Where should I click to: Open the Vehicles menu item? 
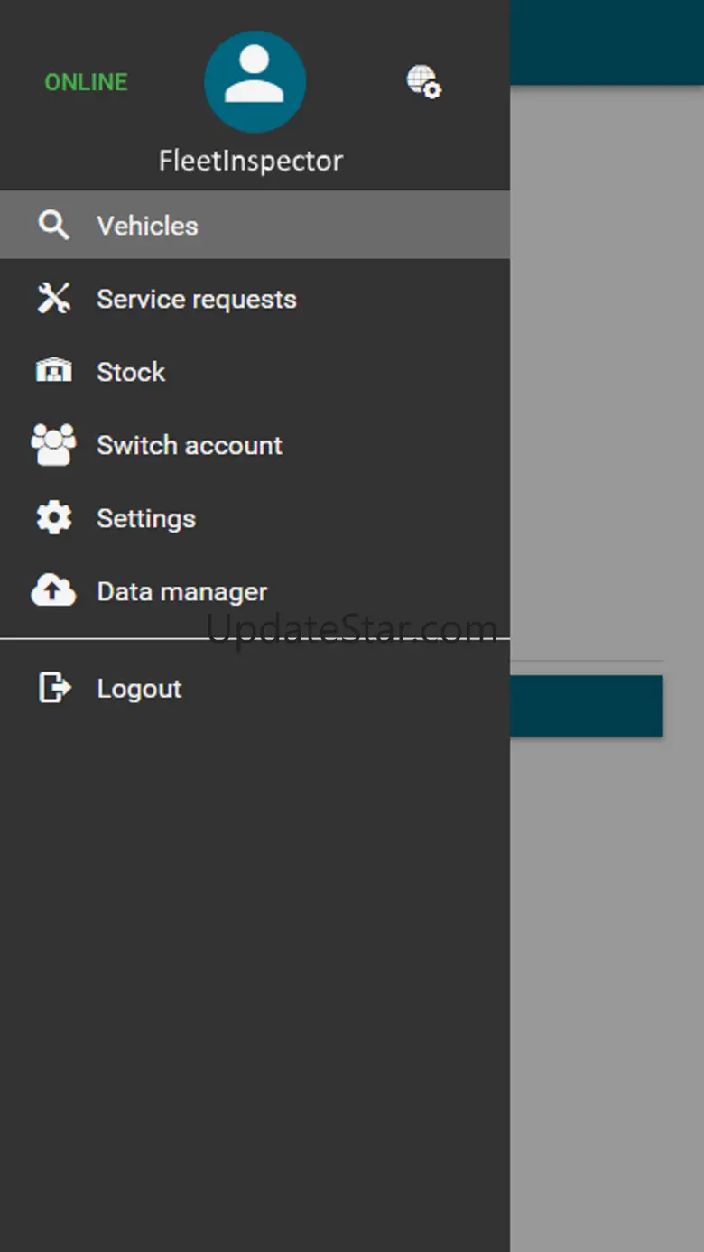pyautogui.click(x=255, y=225)
